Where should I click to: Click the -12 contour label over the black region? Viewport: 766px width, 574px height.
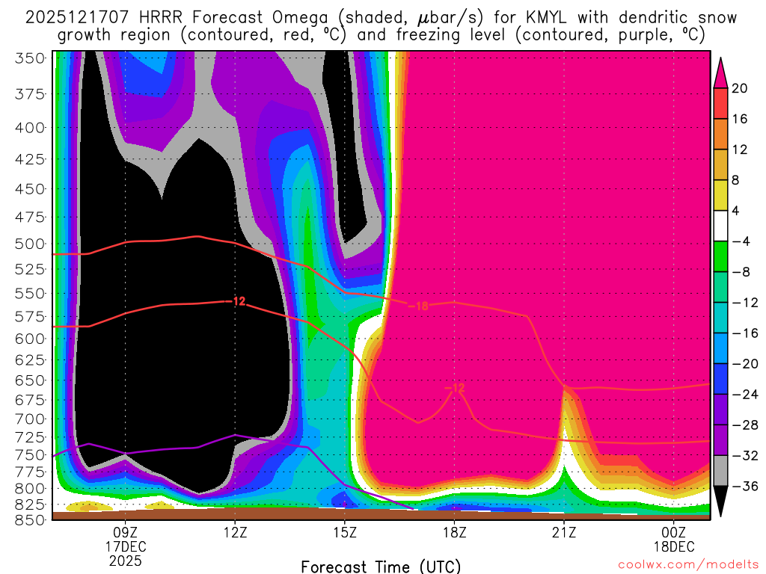(x=236, y=301)
